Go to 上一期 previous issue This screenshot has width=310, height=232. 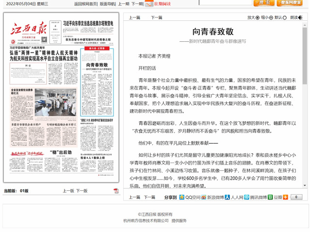pos(123,3)
